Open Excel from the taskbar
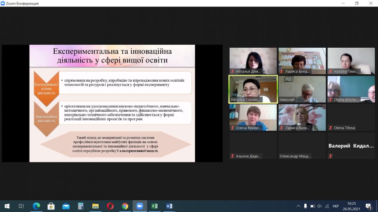Screen dimensions: 378x212 click(x=154, y=206)
